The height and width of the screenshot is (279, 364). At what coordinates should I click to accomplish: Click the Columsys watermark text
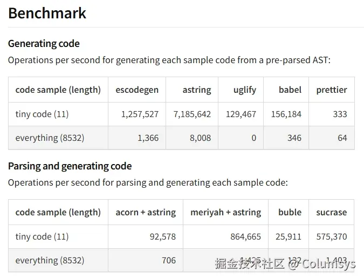[328, 264]
